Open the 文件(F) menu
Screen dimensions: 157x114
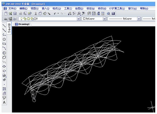[12, 8]
